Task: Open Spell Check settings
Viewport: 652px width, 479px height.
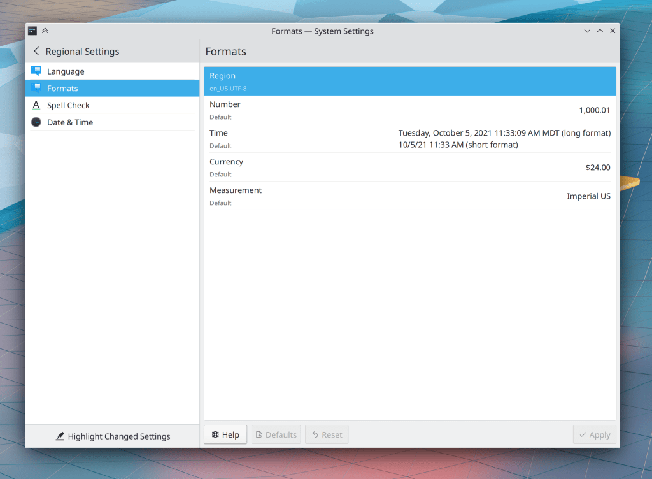Action: click(x=68, y=105)
